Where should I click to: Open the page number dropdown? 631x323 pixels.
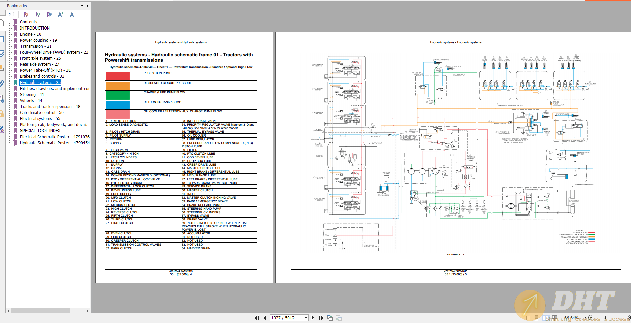tap(306, 318)
